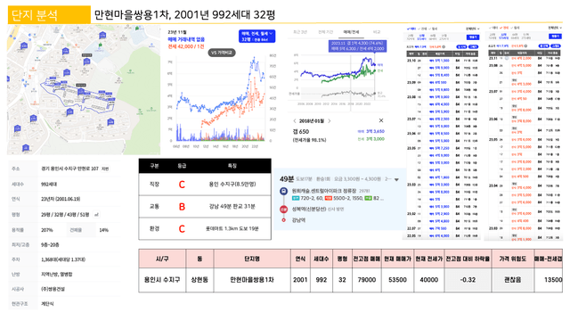Screen dimensions: 570x321
Task: Click the green 마을 bus badge before 82
Action: [368, 198]
